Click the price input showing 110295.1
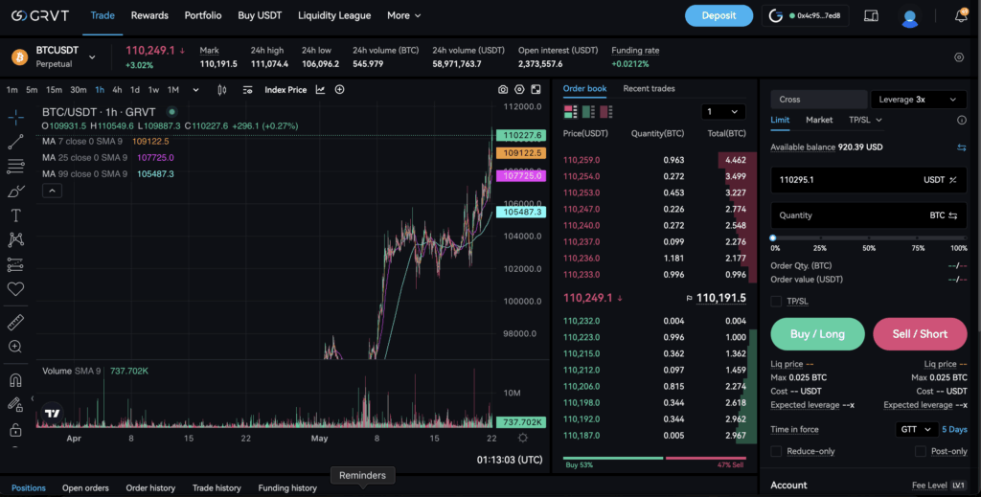This screenshot has width=981, height=497. coord(869,180)
